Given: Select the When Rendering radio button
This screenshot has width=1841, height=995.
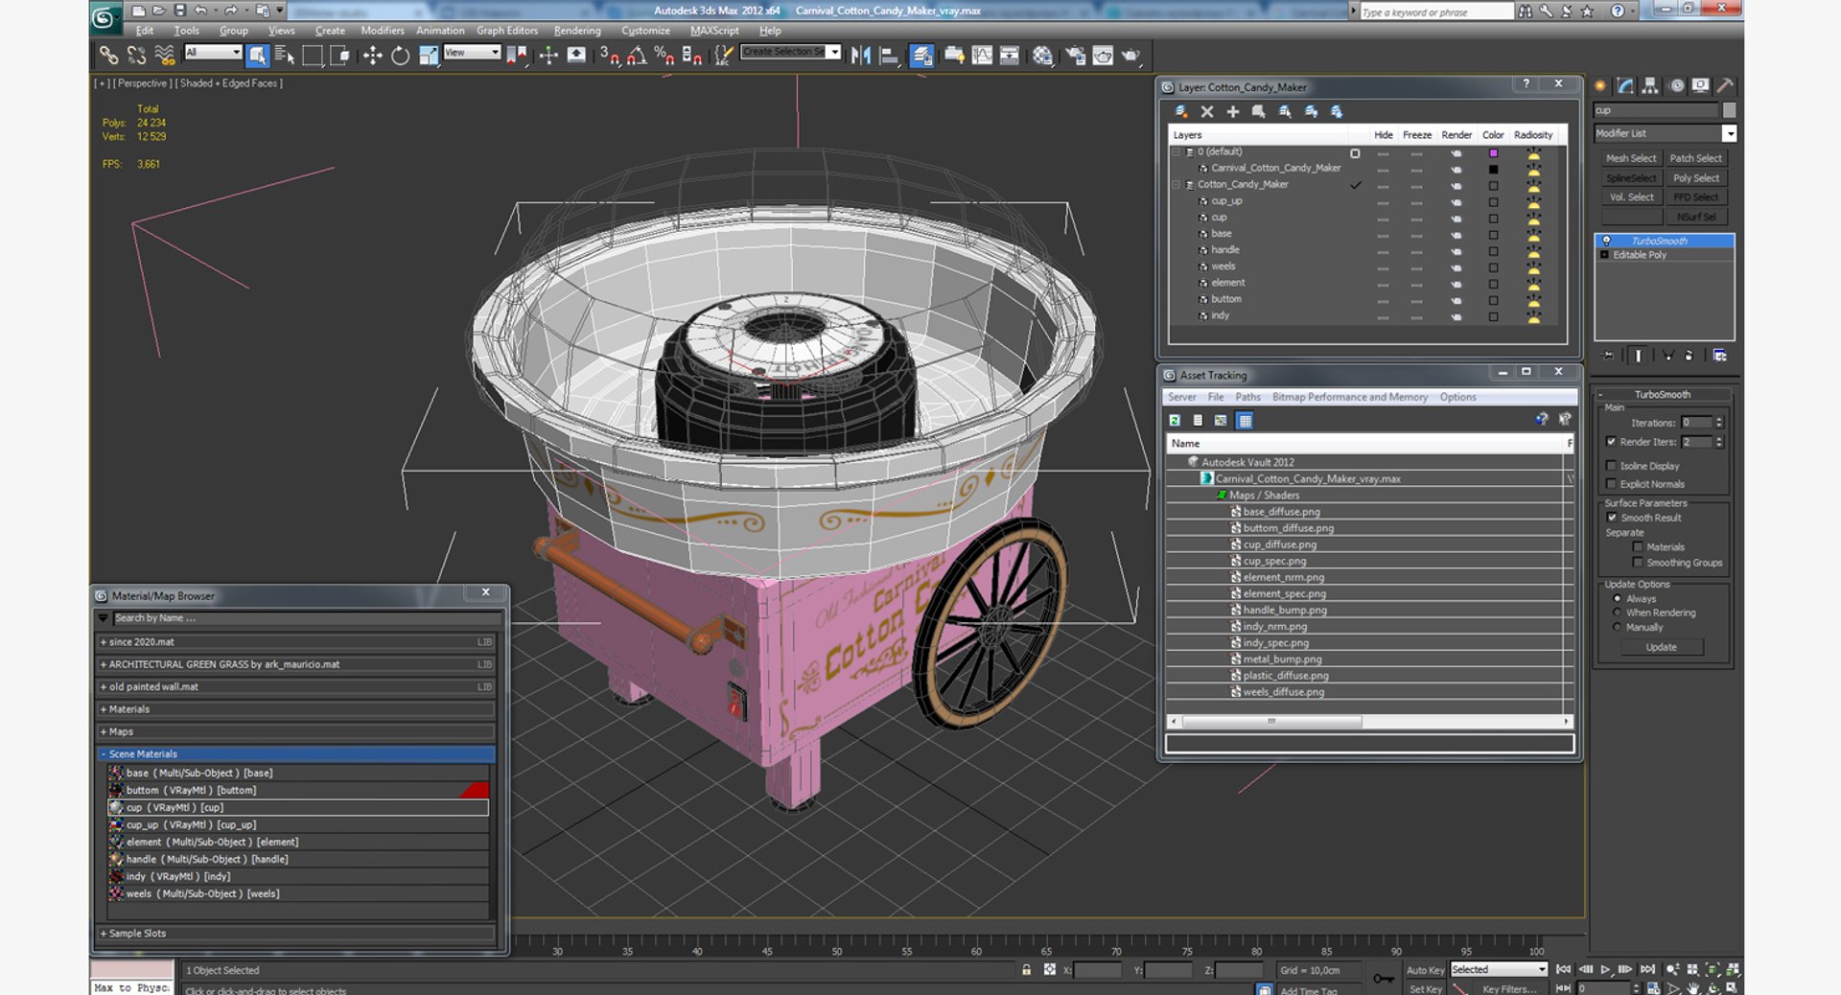Looking at the screenshot, I should click(1618, 613).
